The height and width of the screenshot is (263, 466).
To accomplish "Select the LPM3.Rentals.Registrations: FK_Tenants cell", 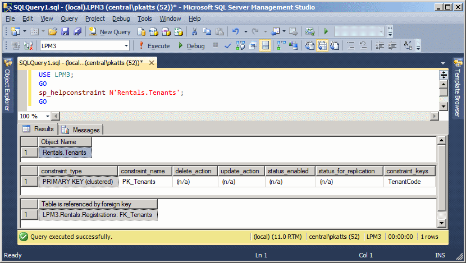I will (98, 215).
